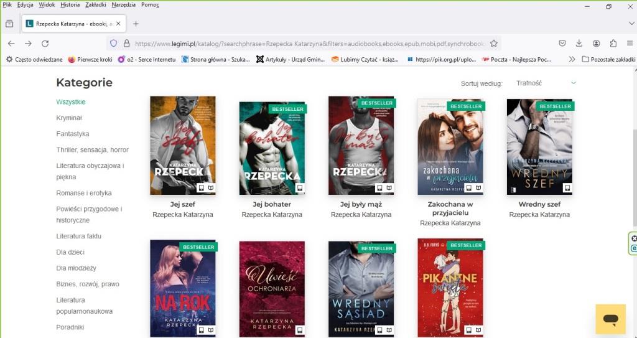Open Zakochana w przyjacielu book cover
This screenshot has height=338, width=637.
[x=450, y=147]
